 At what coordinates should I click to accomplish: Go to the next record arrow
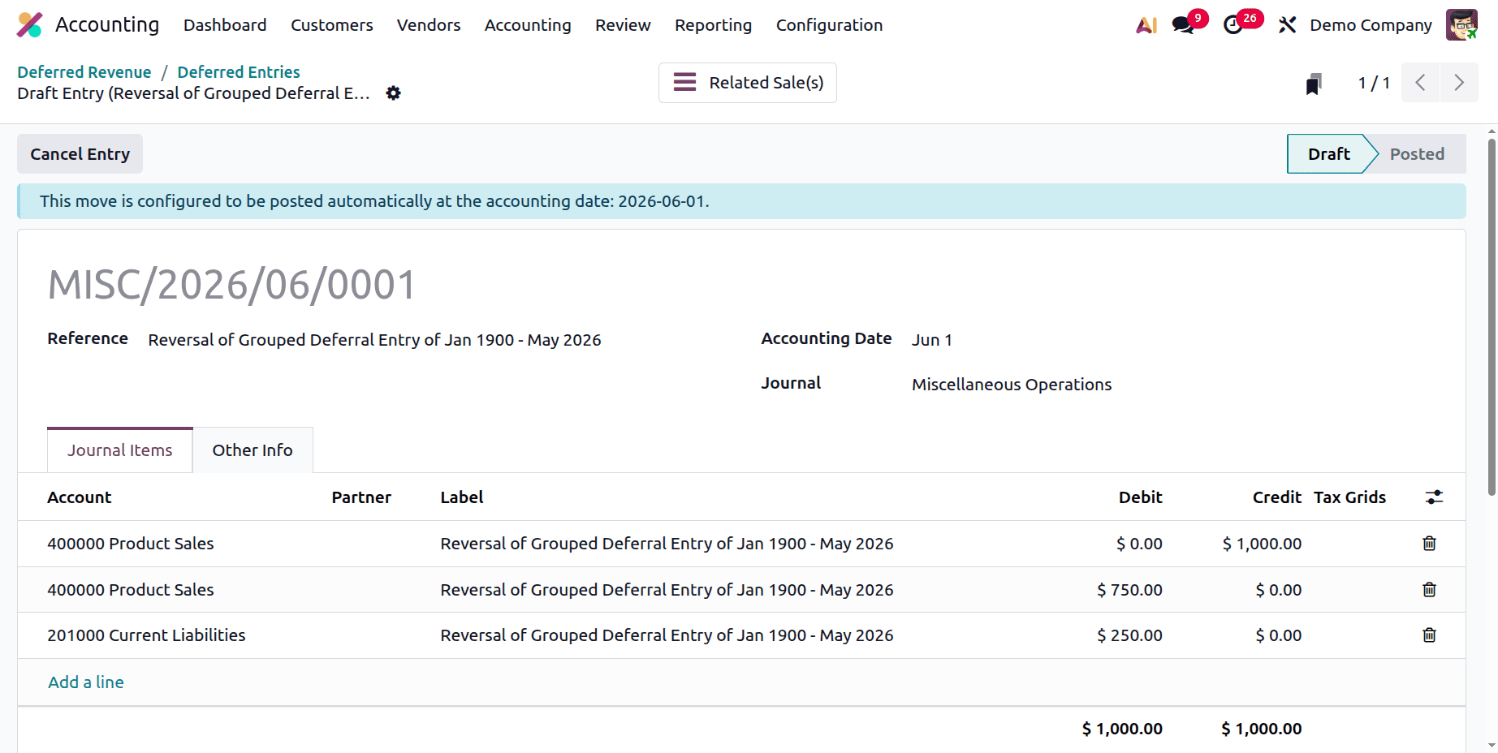point(1459,82)
